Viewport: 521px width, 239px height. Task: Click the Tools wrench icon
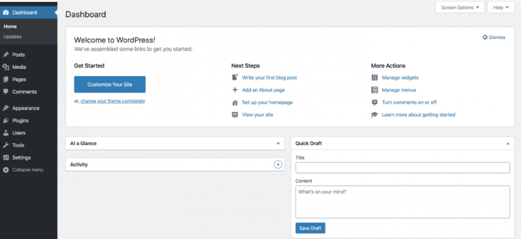pyautogui.click(x=6, y=145)
